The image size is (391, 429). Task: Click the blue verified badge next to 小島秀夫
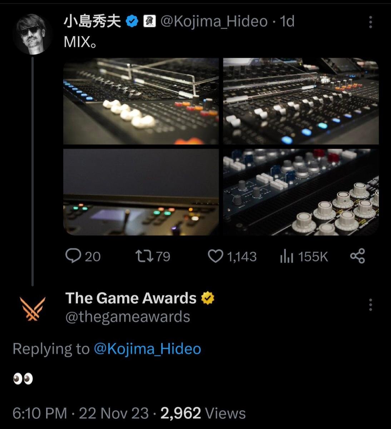click(132, 21)
